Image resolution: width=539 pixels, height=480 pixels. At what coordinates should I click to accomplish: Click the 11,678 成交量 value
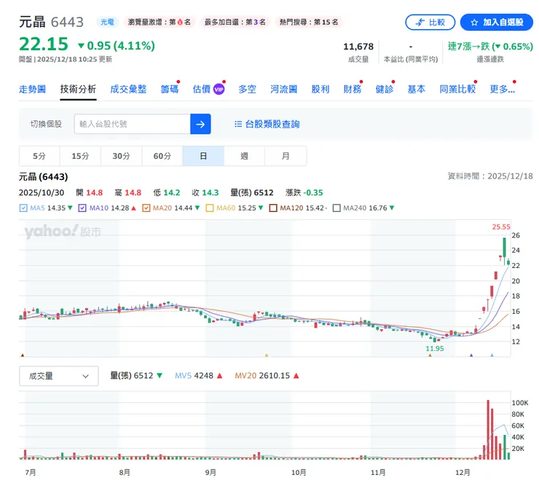pyautogui.click(x=358, y=47)
